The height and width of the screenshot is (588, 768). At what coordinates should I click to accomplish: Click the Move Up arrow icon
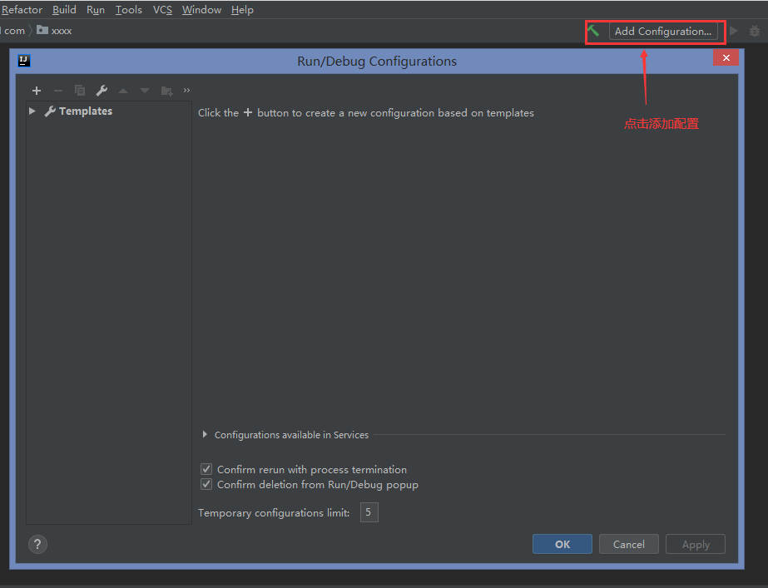[123, 91]
